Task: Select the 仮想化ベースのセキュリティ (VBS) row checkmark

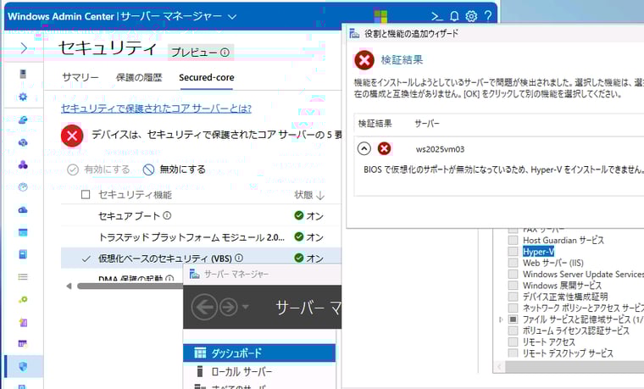Action: [86, 258]
